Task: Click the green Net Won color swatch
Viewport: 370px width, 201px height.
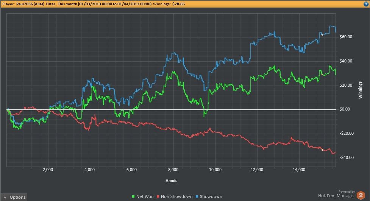Action: [x=133, y=196]
